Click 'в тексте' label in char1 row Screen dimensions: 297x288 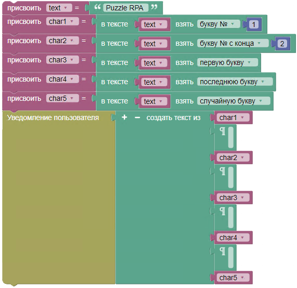click(114, 24)
